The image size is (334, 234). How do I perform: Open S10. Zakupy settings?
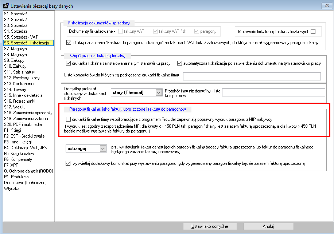pyautogui.click(x=29, y=66)
